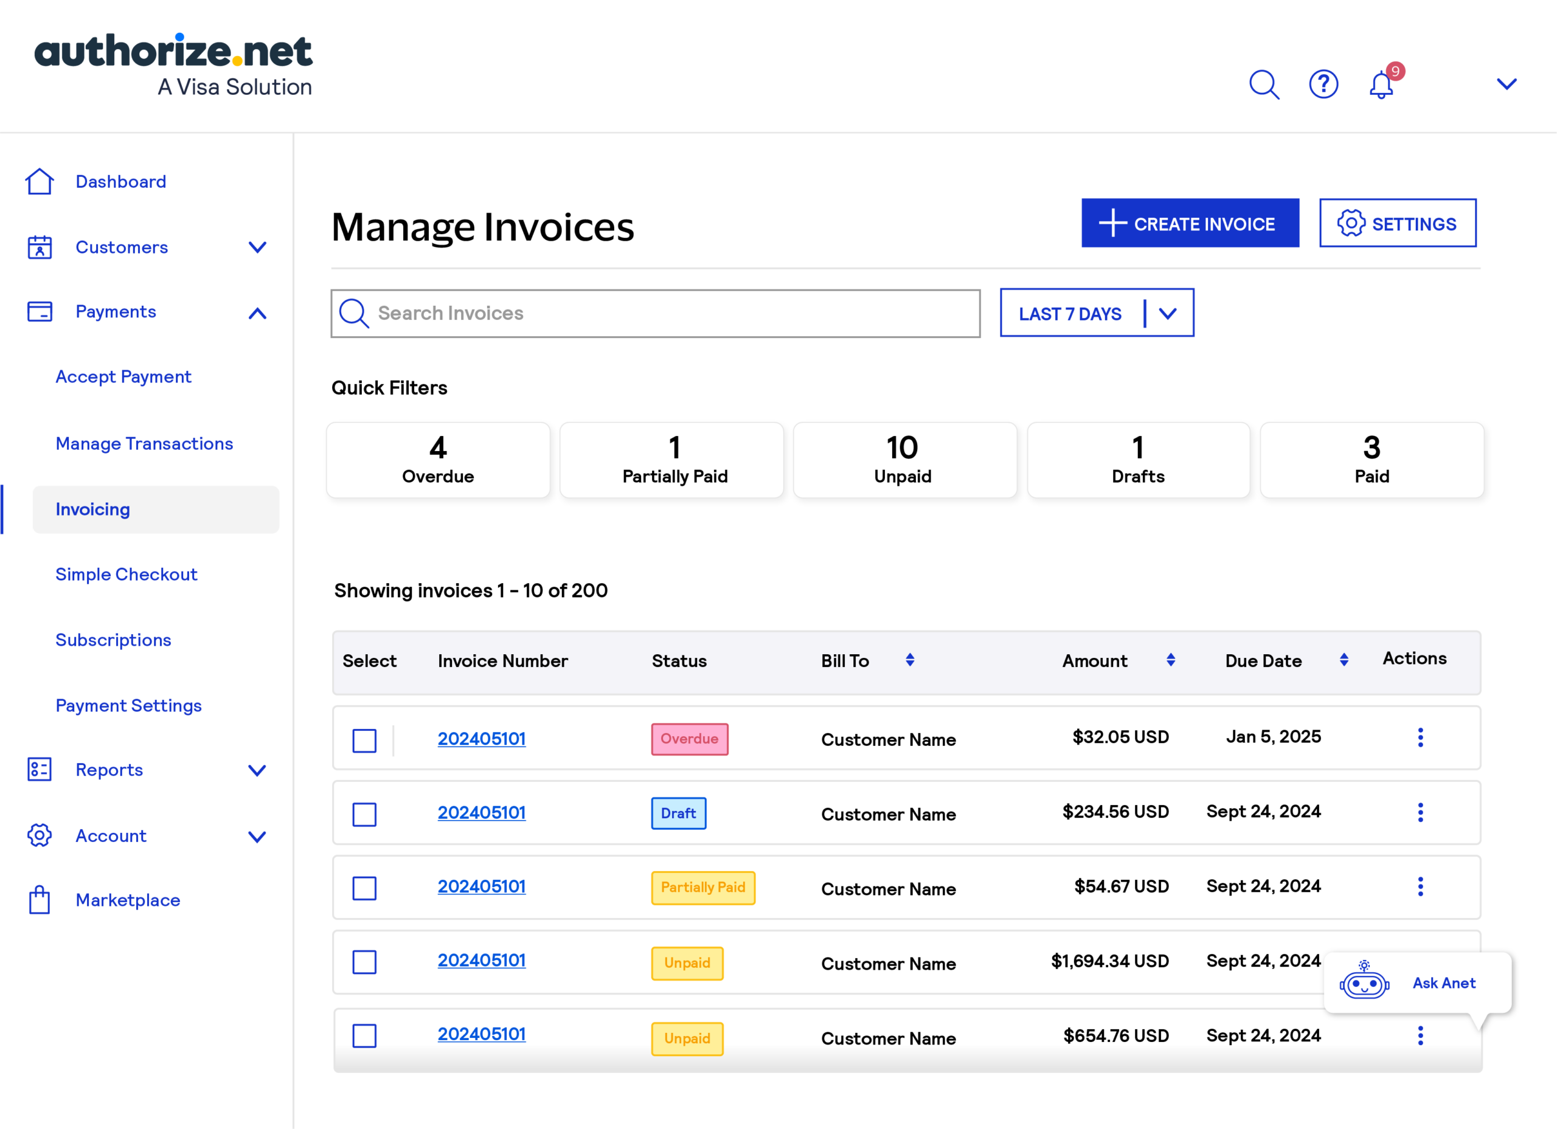Select the checkbox for the $654.76 USD invoice
This screenshot has width=1557, height=1129.
pyautogui.click(x=364, y=1037)
